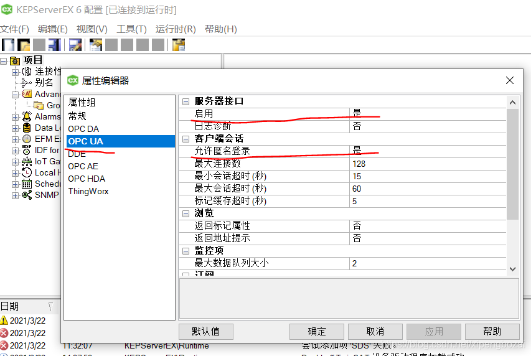This screenshot has height=356, width=531.
Task: Collapse the 监控项 property section
Action: click(186, 251)
